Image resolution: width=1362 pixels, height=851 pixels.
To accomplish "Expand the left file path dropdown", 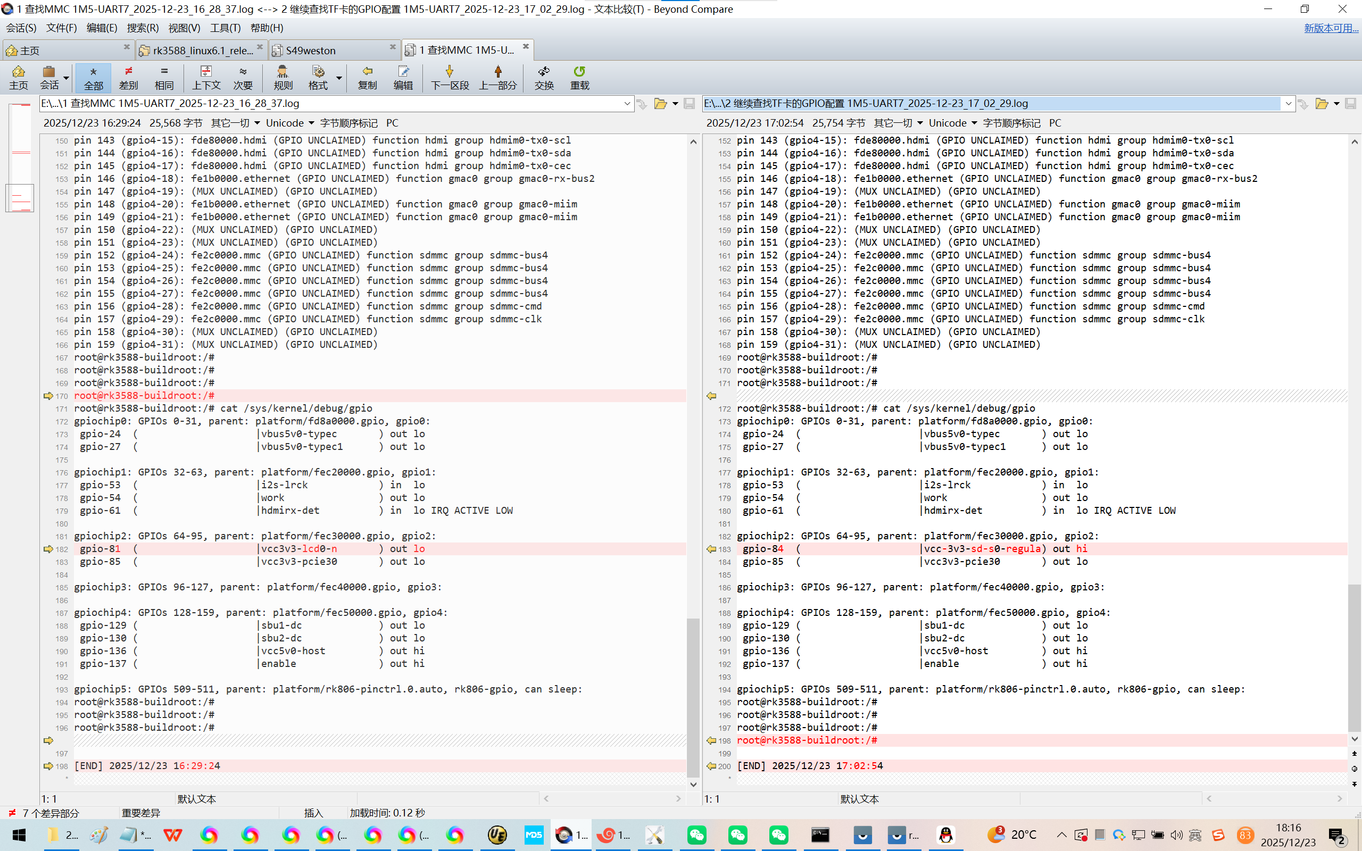I will click(x=627, y=104).
